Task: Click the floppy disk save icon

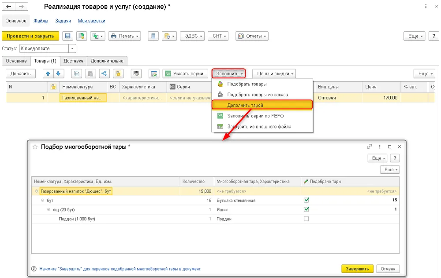Action: click(67, 36)
